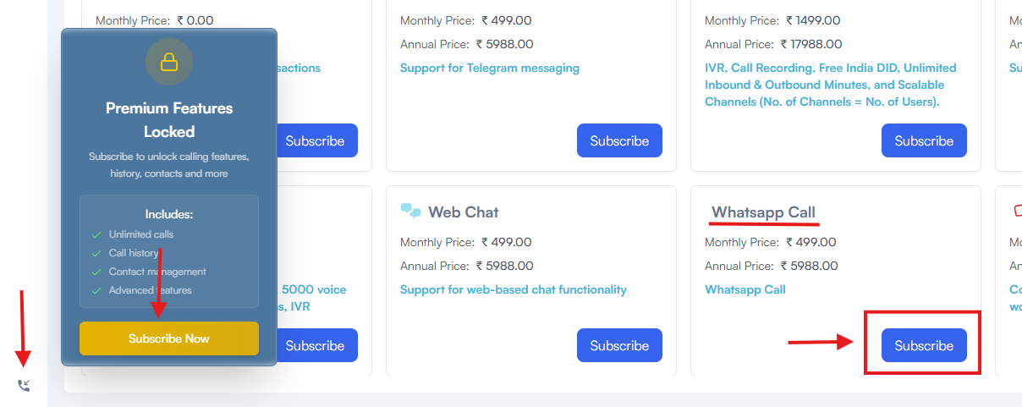This screenshot has height=407, width=1022.
Task: Click the Premium Features Locked heading
Action: click(x=169, y=119)
